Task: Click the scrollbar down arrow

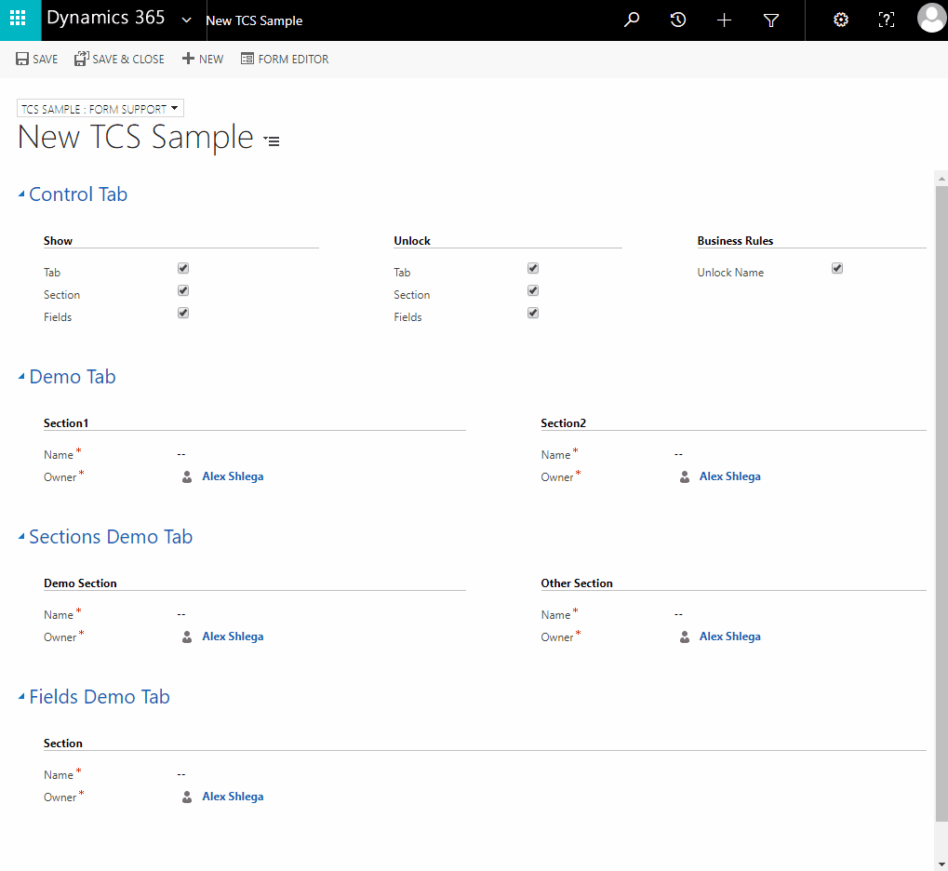Action: (x=941, y=864)
